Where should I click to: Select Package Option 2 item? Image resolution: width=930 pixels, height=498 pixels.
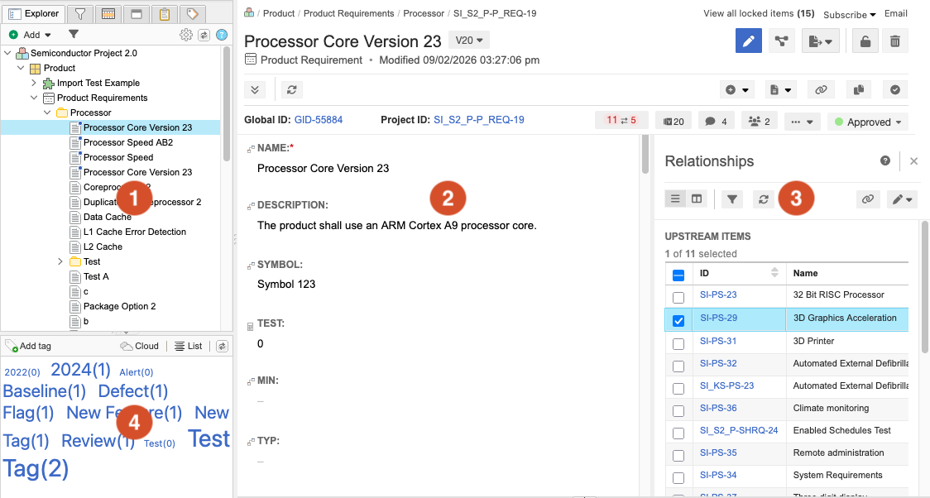click(x=120, y=306)
